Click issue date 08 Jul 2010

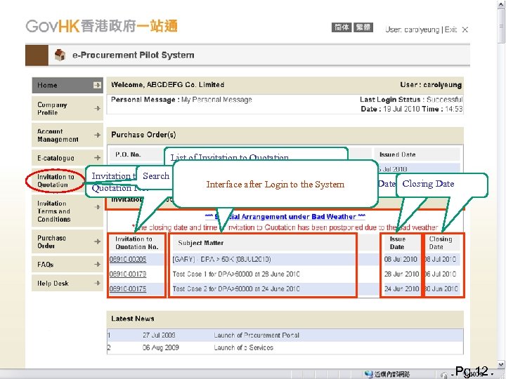(x=401, y=260)
